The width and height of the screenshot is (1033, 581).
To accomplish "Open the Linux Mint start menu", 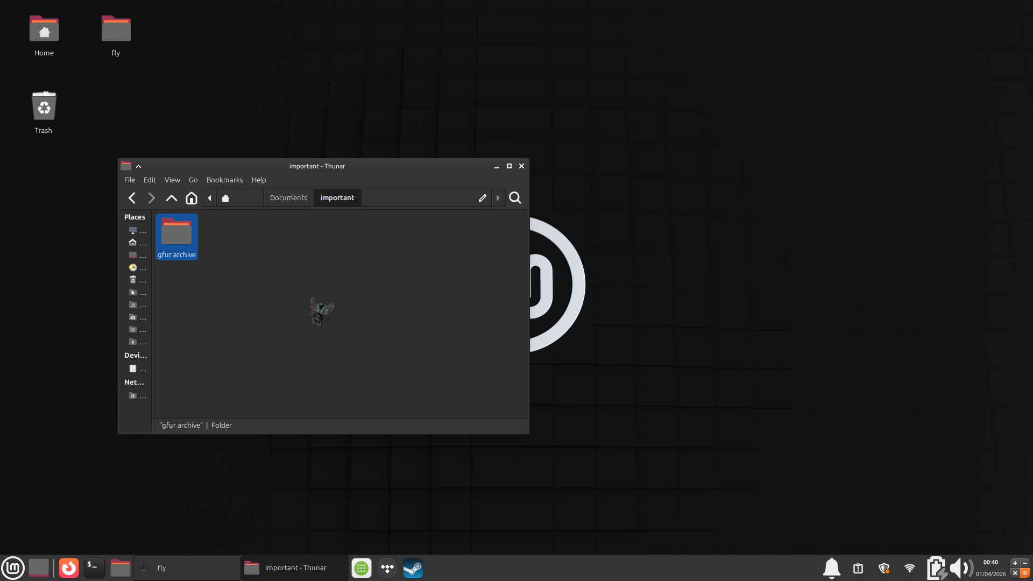I will 13,568.
